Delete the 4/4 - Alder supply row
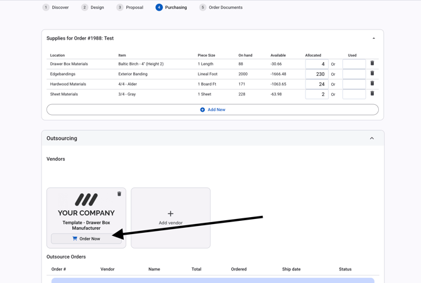Screen dimensions: 421x283 [x=372, y=83]
